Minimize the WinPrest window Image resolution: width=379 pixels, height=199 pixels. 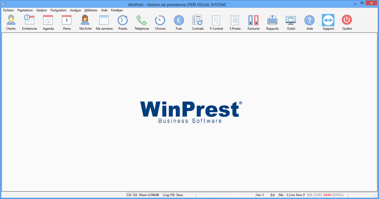tap(356, 3)
